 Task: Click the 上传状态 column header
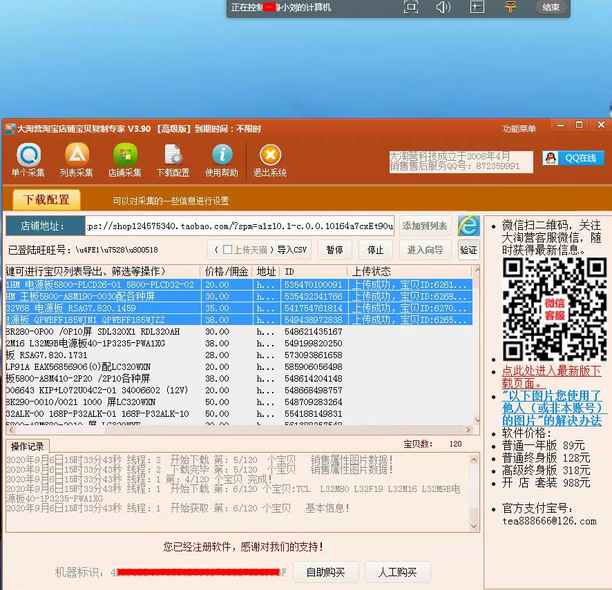410,271
